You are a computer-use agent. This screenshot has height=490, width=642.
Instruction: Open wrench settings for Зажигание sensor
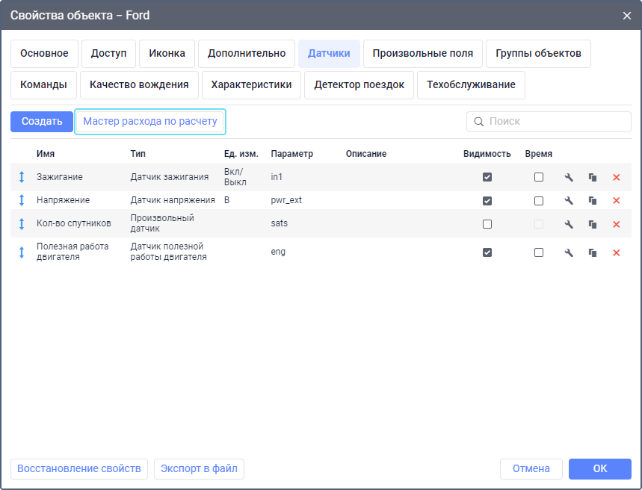pyautogui.click(x=569, y=177)
